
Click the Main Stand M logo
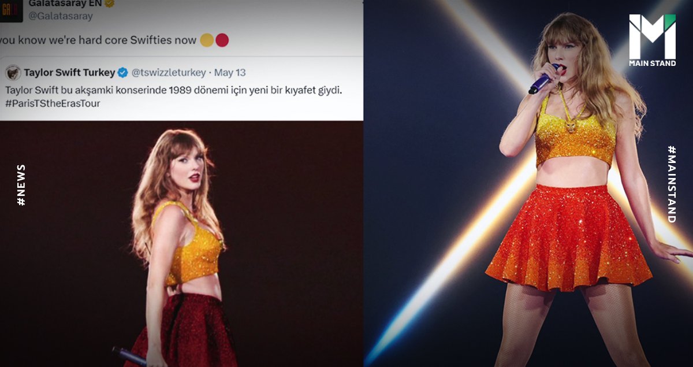(652, 36)
